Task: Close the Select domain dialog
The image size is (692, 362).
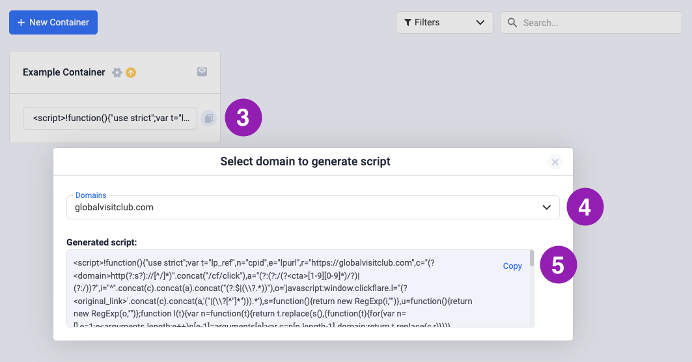Action: coord(555,162)
